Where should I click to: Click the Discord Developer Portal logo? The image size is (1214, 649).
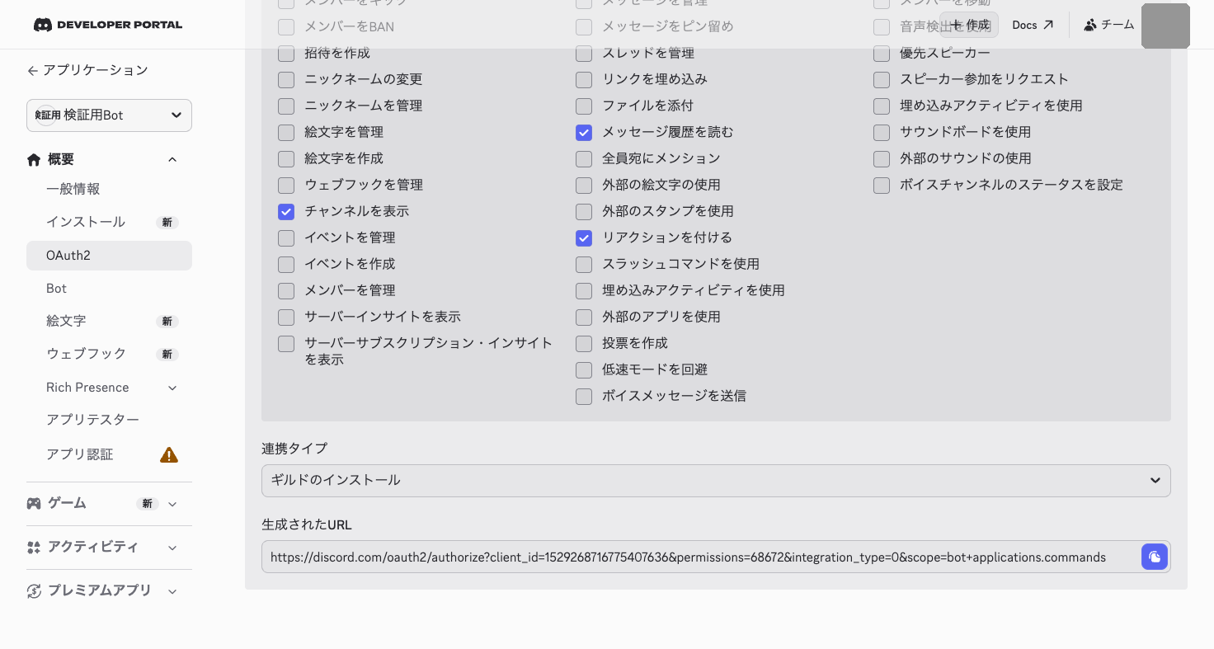107,25
